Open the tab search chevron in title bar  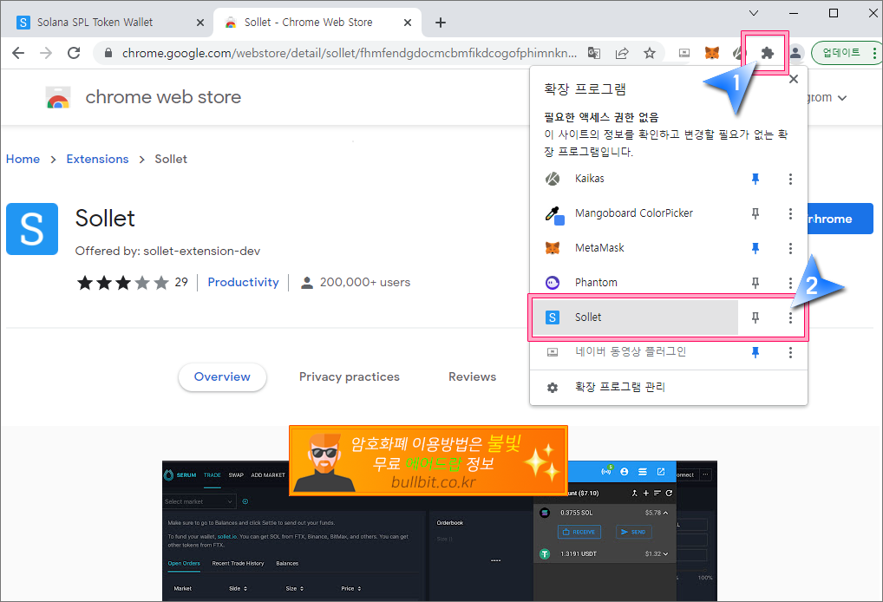754,13
